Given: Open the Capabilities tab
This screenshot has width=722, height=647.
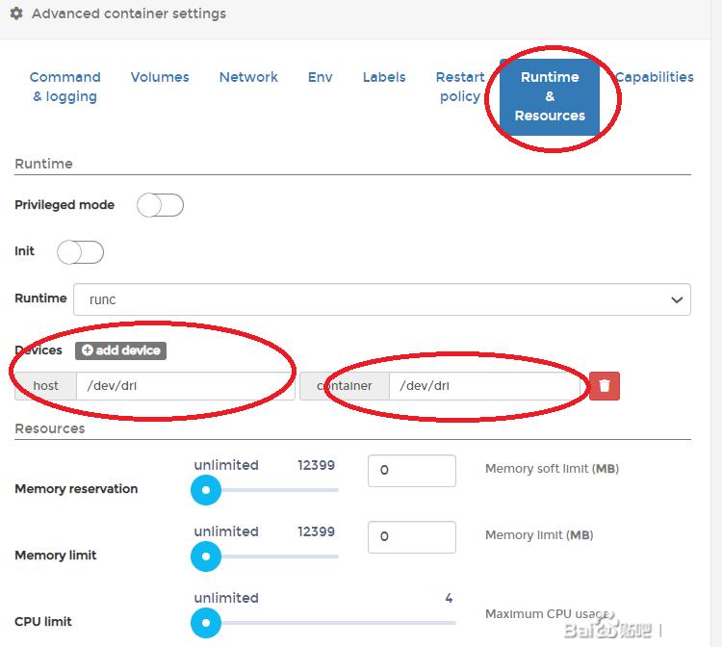Looking at the screenshot, I should [x=655, y=77].
